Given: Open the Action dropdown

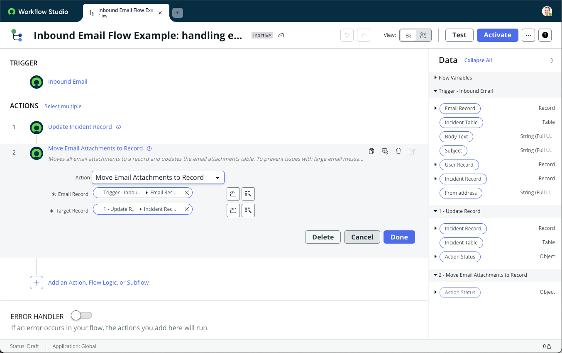Looking at the screenshot, I should [158, 177].
